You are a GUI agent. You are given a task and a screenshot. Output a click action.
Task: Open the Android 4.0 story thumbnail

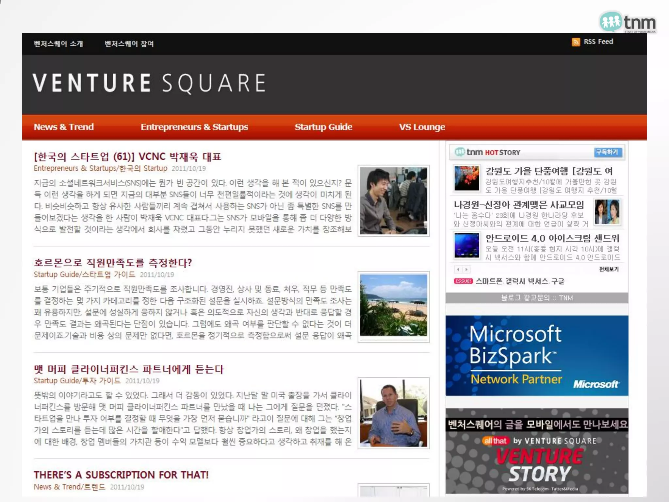coord(466,245)
